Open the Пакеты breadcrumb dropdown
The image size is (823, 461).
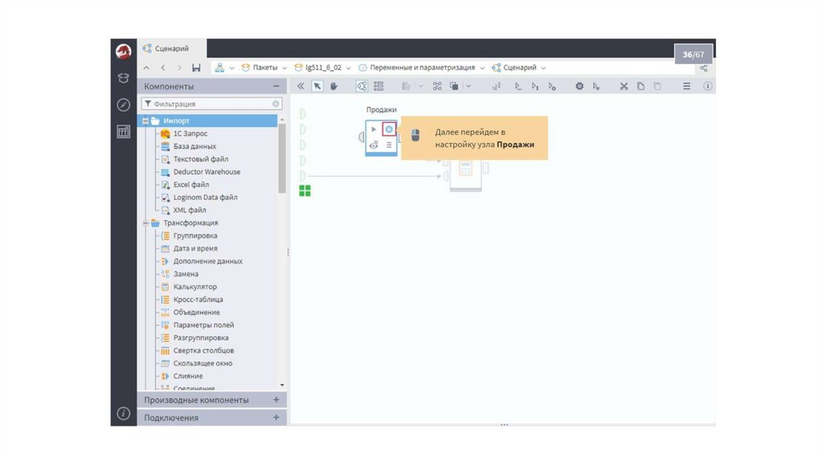click(x=264, y=68)
